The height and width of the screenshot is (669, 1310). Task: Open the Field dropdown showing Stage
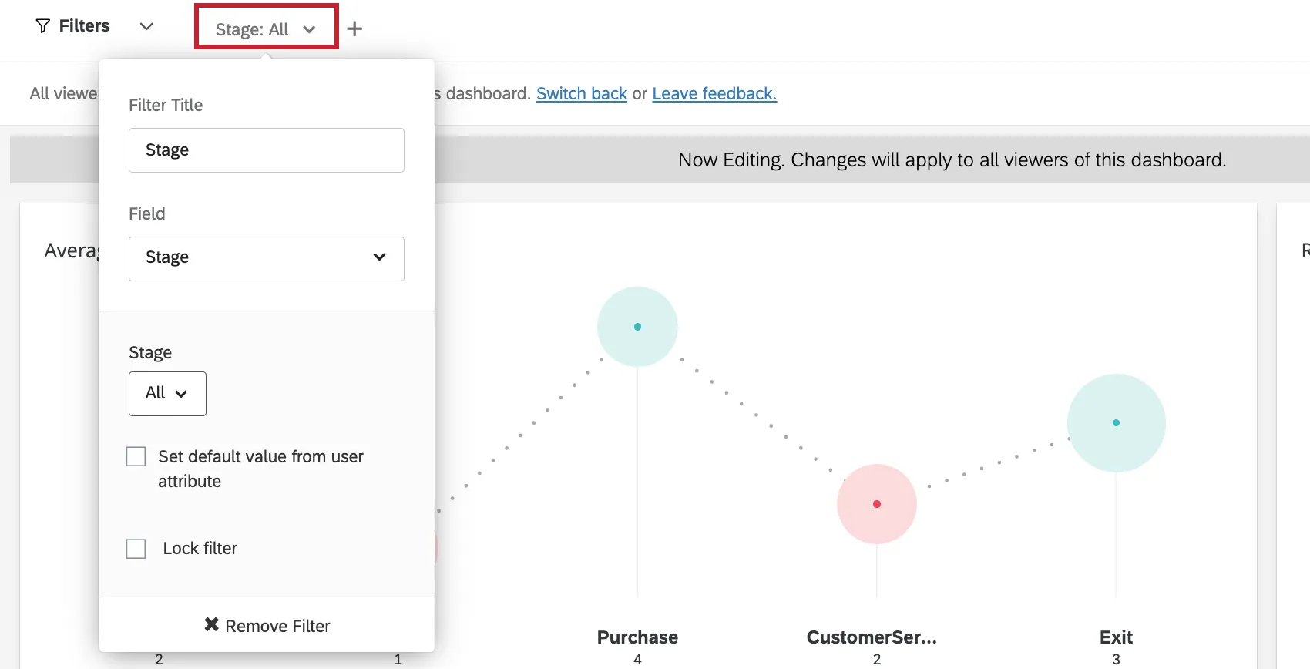tap(266, 258)
